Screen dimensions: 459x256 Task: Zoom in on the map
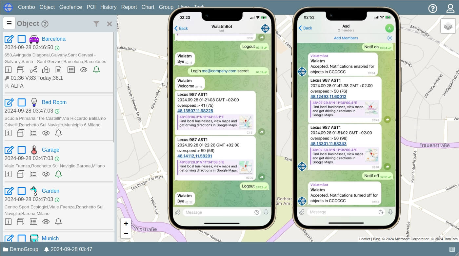(126, 224)
